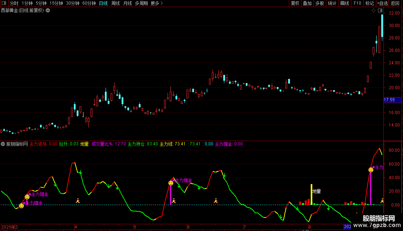Add stock with +自选 button
Image resolution: width=403 pixels, height=231 pixels.
(382, 3)
